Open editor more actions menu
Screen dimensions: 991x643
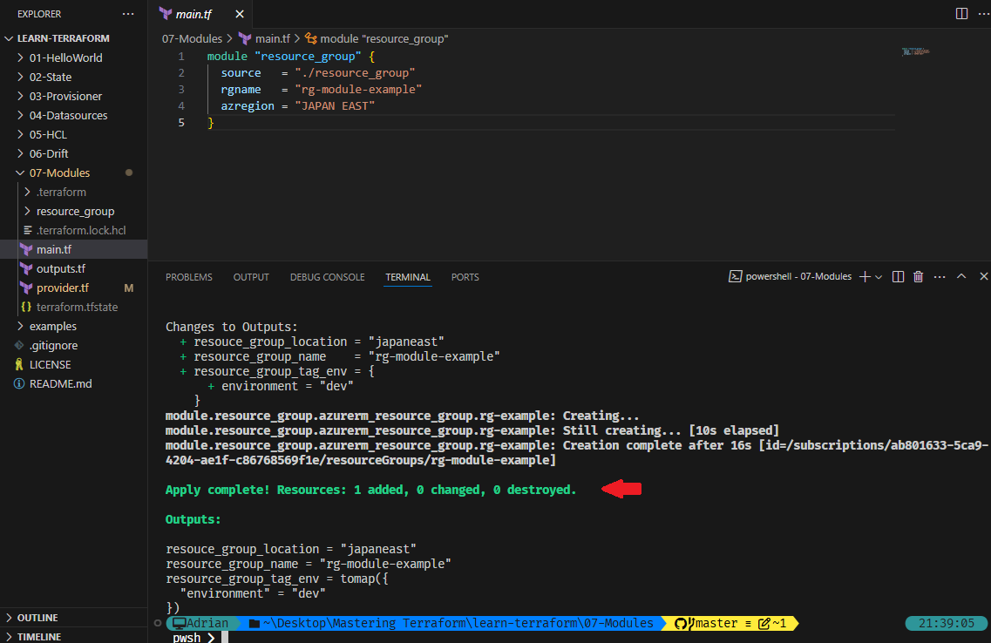click(983, 14)
